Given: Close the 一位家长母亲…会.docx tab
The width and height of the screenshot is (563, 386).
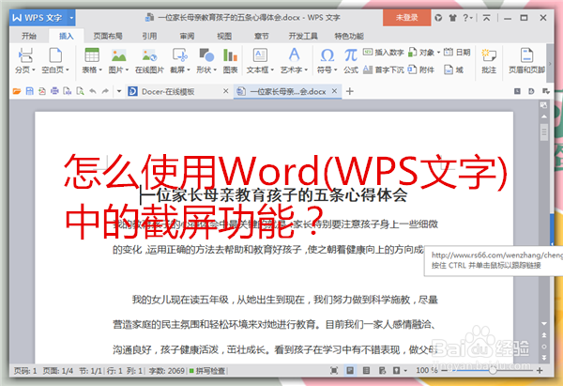Looking at the screenshot, I should click(x=334, y=91).
